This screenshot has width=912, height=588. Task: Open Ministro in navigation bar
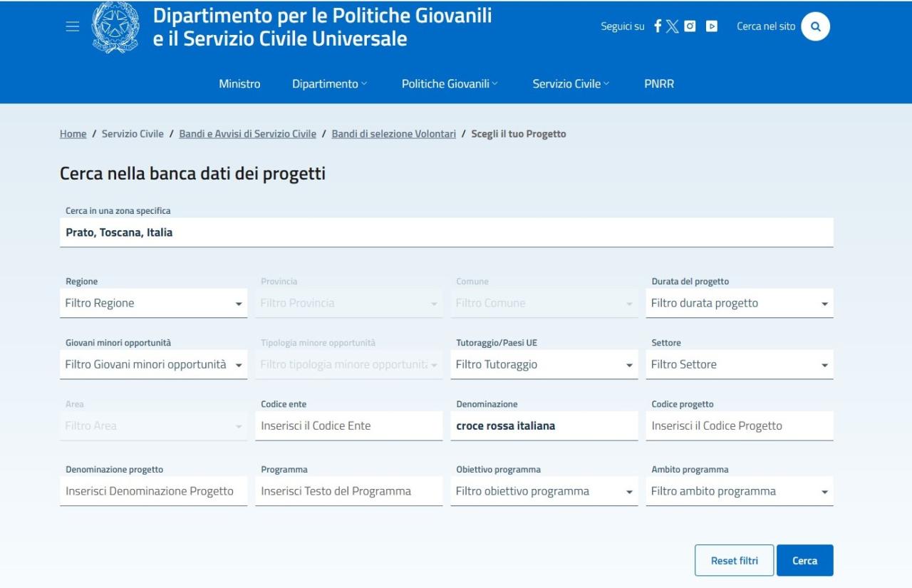[239, 84]
